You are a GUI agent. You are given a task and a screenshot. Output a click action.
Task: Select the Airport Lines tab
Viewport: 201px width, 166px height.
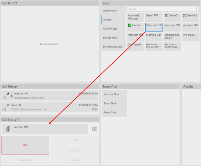(113, 10)
